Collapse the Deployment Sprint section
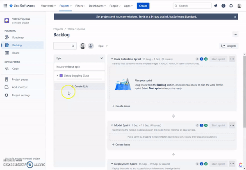 click(x=112, y=164)
